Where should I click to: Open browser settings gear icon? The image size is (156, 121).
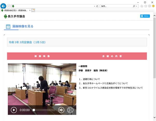[x=149, y=6]
